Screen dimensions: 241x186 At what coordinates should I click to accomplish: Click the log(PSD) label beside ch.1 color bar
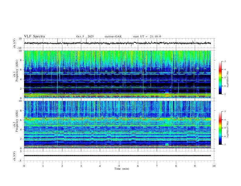click(228, 79)
